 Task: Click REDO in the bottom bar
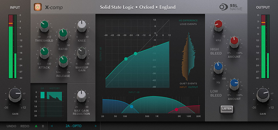(25, 126)
